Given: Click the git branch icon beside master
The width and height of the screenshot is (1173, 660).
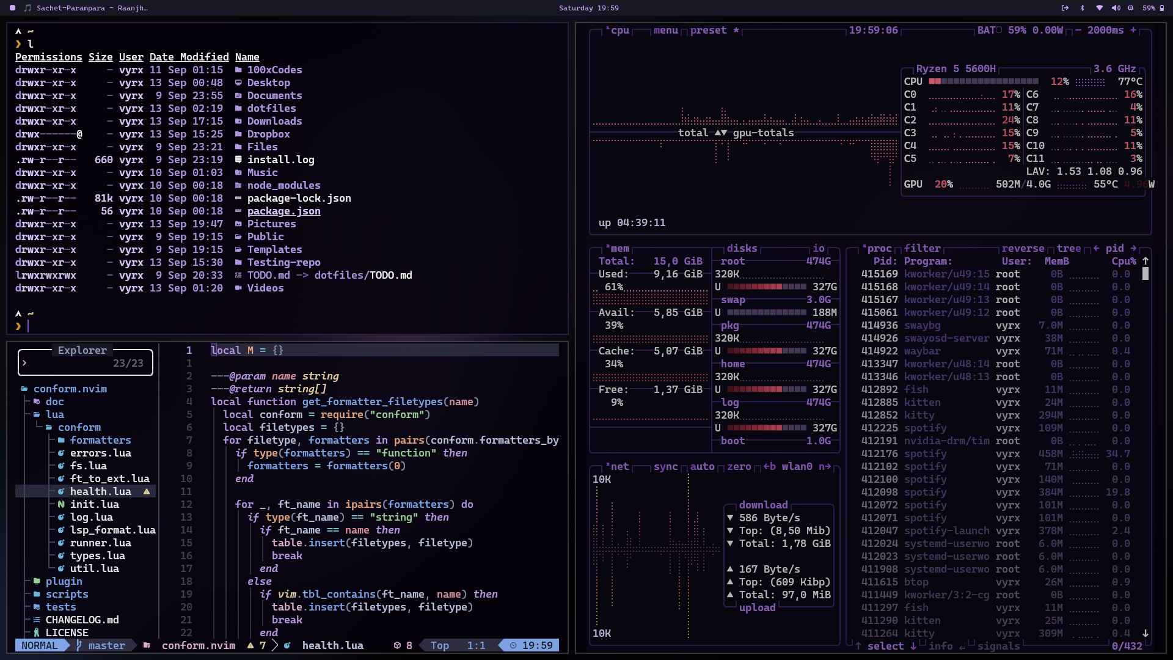Looking at the screenshot, I should [x=79, y=645].
